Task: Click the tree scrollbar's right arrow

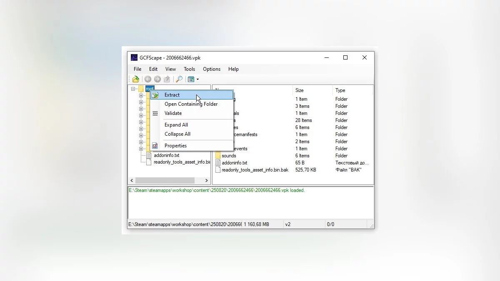Action: tap(206, 181)
